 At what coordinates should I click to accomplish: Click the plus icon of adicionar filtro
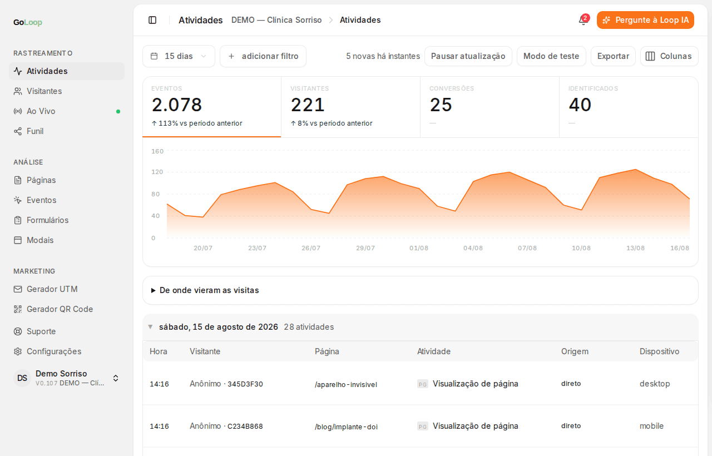(231, 56)
